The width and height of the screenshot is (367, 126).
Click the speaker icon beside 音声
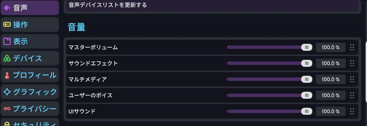coord(7,8)
